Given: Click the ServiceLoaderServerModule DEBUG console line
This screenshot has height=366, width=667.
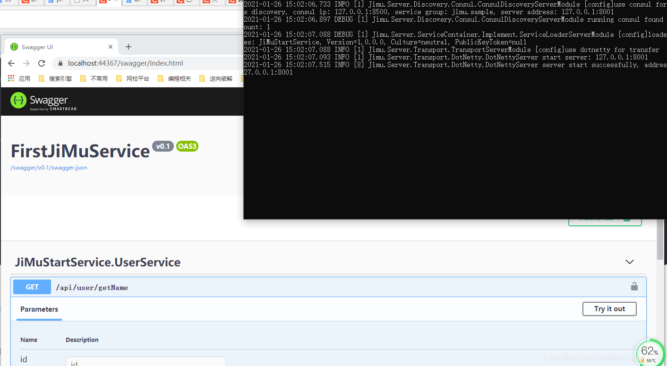Looking at the screenshot, I should pos(455,34).
